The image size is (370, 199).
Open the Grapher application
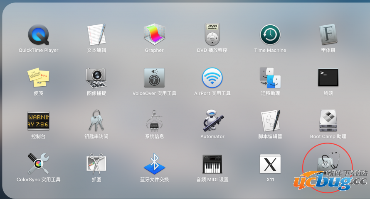154,34
